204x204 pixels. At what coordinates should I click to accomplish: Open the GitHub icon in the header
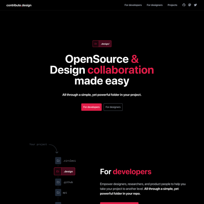point(184,5)
